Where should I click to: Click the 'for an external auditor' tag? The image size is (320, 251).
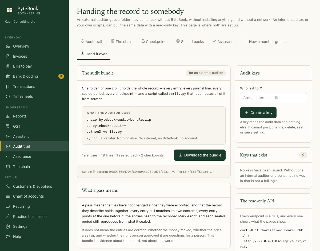click(206, 73)
